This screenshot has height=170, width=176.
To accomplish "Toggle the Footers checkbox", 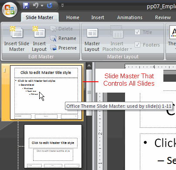I will tap(137, 45).
